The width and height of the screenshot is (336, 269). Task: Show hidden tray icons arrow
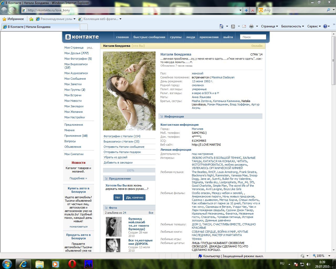pos(290,264)
